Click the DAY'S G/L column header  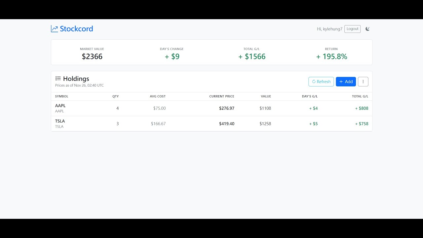point(310,97)
